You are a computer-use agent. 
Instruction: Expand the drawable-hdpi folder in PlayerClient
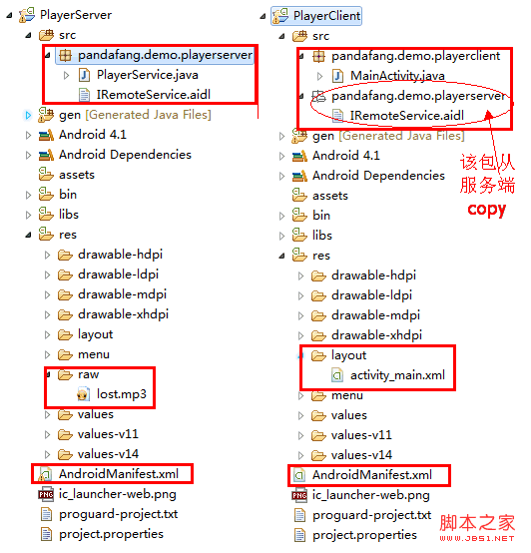(300, 276)
